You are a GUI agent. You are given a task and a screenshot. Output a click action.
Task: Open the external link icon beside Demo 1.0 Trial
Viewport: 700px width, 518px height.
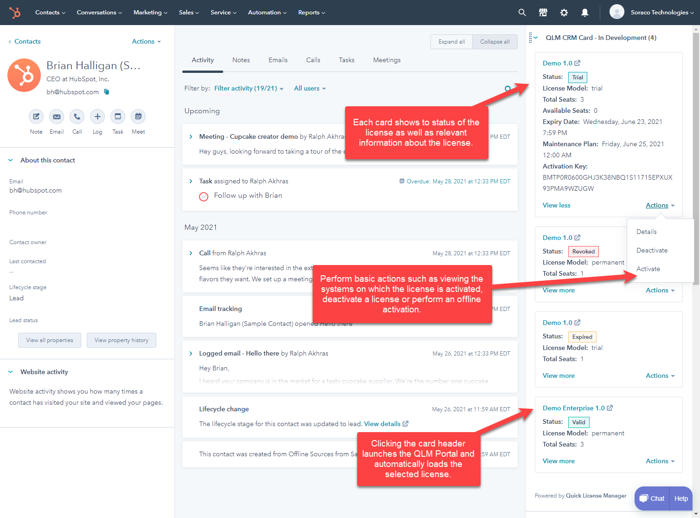[x=578, y=63]
